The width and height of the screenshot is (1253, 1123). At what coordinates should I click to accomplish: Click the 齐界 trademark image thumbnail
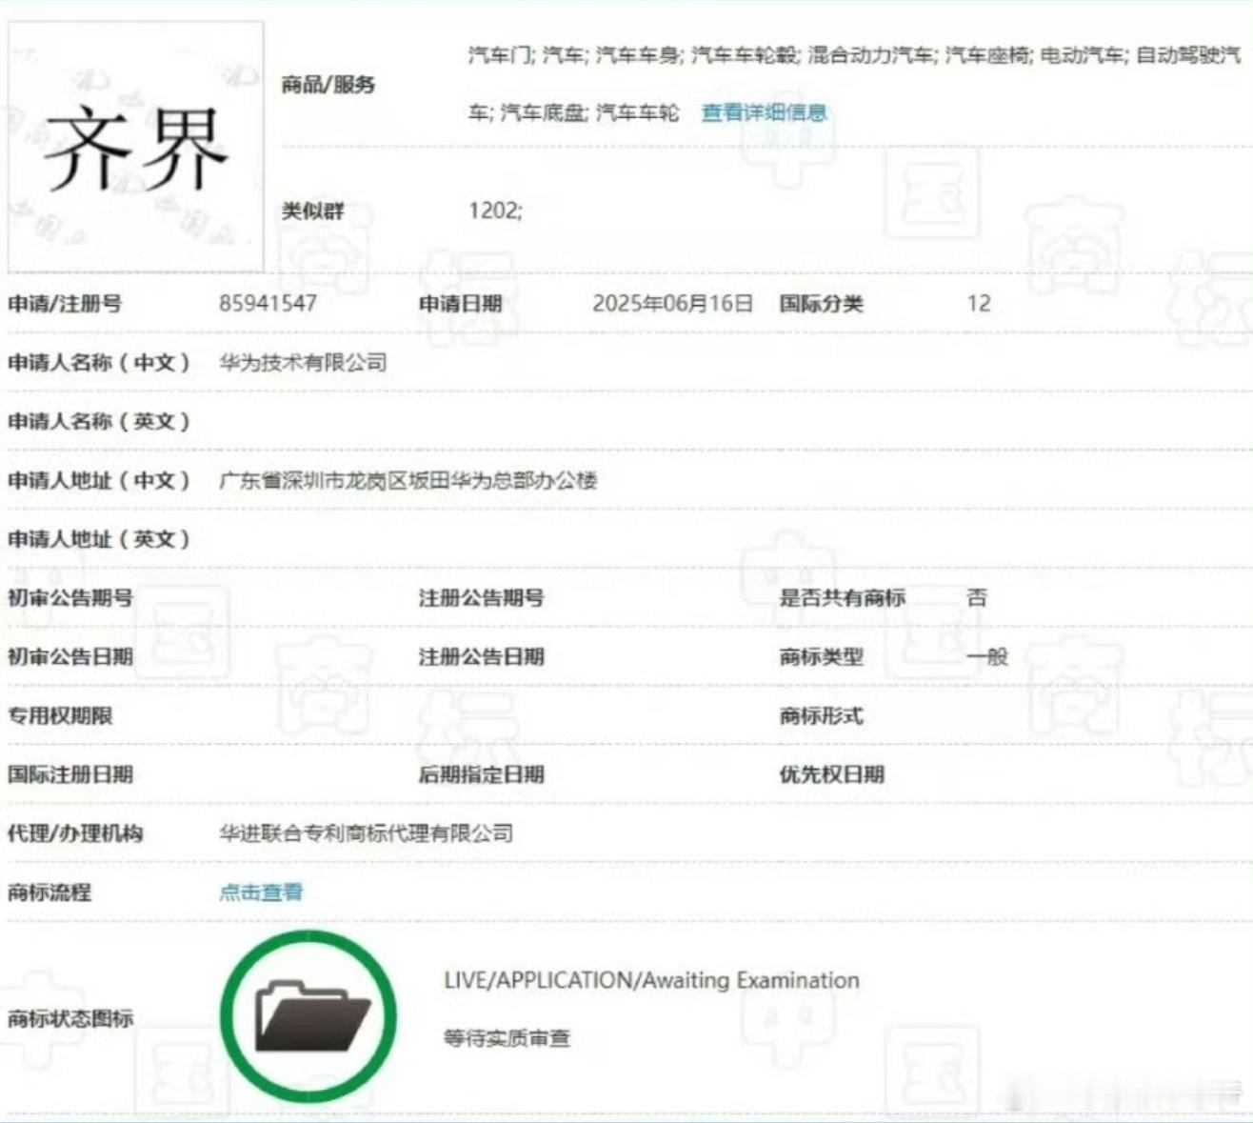coord(135,147)
